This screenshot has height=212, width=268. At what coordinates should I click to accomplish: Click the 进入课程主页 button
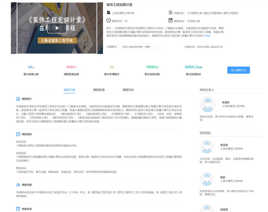tap(239, 70)
